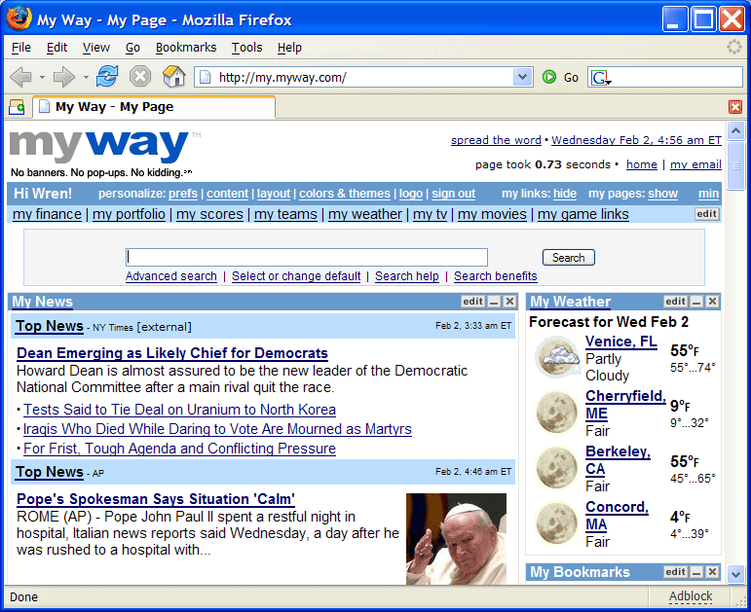The width and height of the screenshot is (751, 612).
Task: Click the Berkeley, CA moon weather icon
Action: (x=556, y=467)
